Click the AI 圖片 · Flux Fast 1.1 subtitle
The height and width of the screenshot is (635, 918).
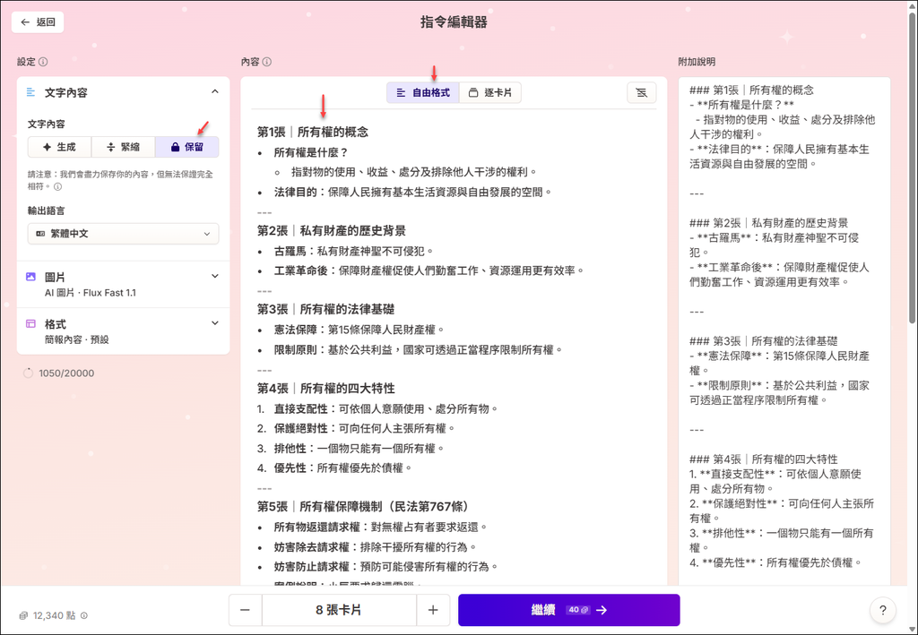(x=91, y=292)
